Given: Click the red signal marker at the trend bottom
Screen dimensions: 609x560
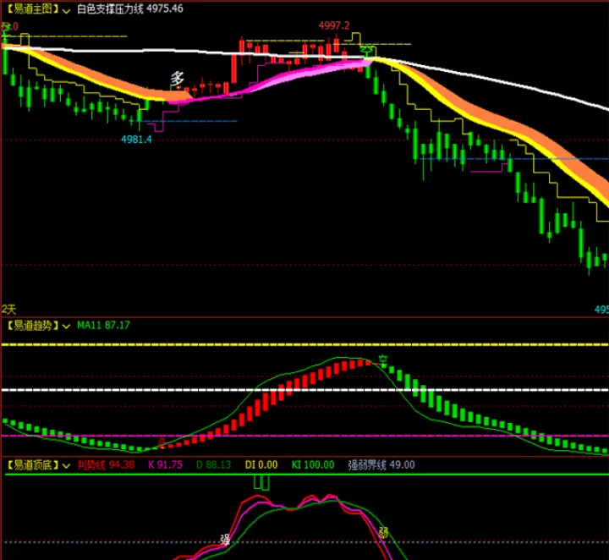Looking at the screenshot, I should click(x=161, y=442).
